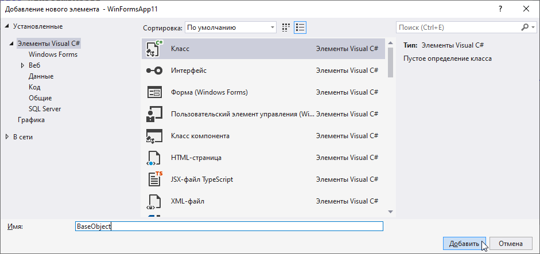Image resolution: width=540 pixels, height=254 pixels.
Task: Select the XML-файл template icon
Action: 154,201
